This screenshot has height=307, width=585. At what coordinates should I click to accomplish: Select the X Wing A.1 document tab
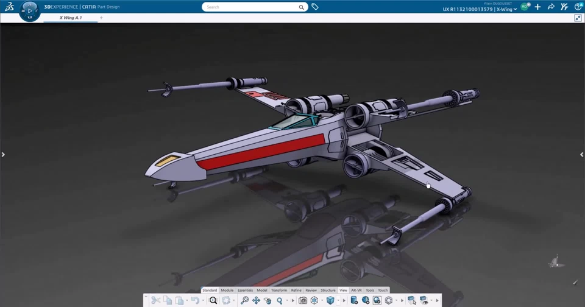coord(71,18)
